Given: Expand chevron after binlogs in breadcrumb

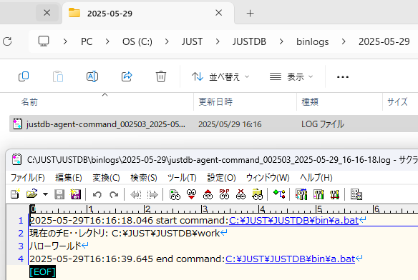Looking at the screenshot, I should click(344, 41).
